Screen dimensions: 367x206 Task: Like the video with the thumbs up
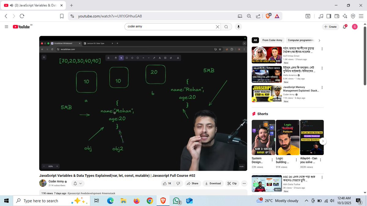pyautogui.click(x=167, y=183)
